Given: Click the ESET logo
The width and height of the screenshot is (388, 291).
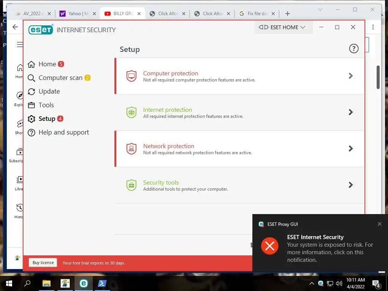Looking at the screenshot, I should click(41, 30).
